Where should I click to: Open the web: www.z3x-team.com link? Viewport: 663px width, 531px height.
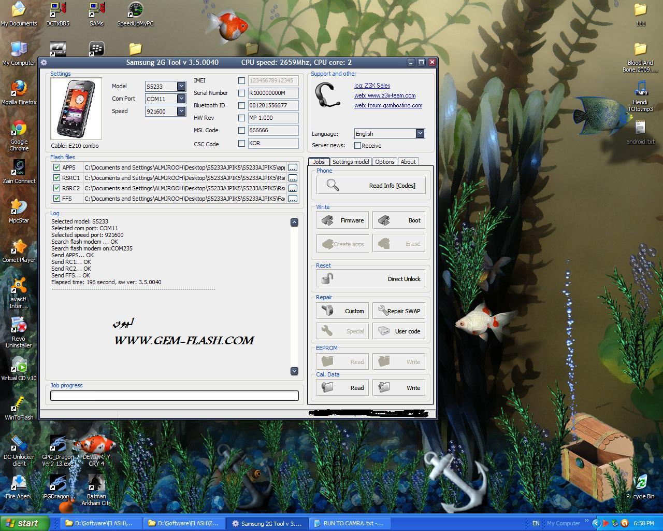pos(385,95)
